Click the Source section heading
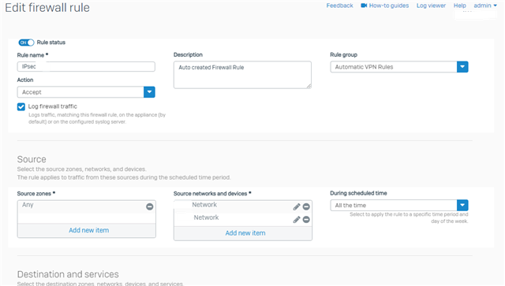Screen dimensions: 505x286 point(32,159)
